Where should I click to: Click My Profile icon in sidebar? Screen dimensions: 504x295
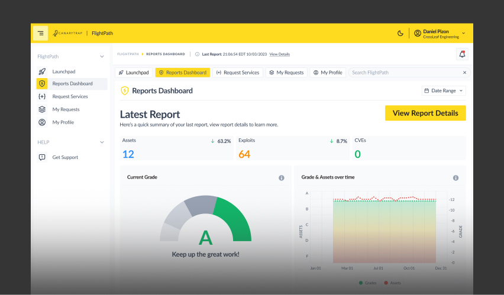pyautogui.click(x=42, y=122)
